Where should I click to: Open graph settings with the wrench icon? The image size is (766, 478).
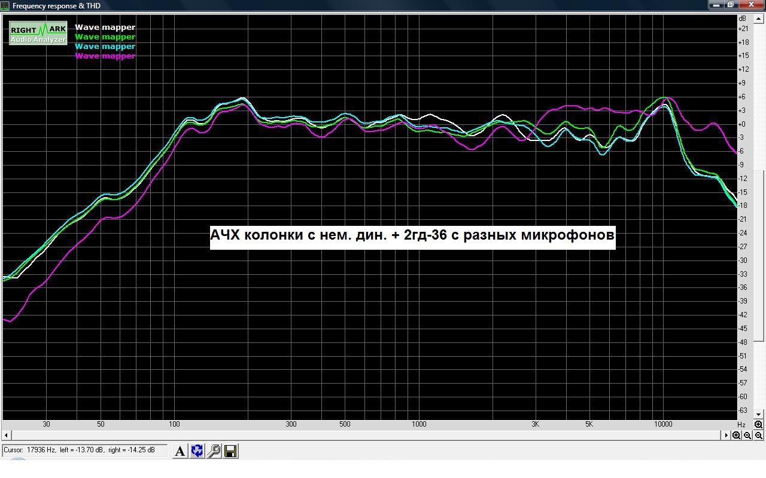click(x=214, y=451)
